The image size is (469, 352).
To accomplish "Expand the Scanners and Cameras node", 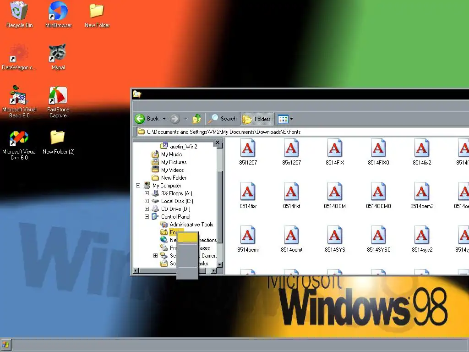I will click(x=156, y=256).
